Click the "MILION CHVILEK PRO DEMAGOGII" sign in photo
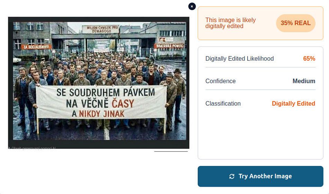The height and width of the screenshot is (194, 329). point(100,29)
